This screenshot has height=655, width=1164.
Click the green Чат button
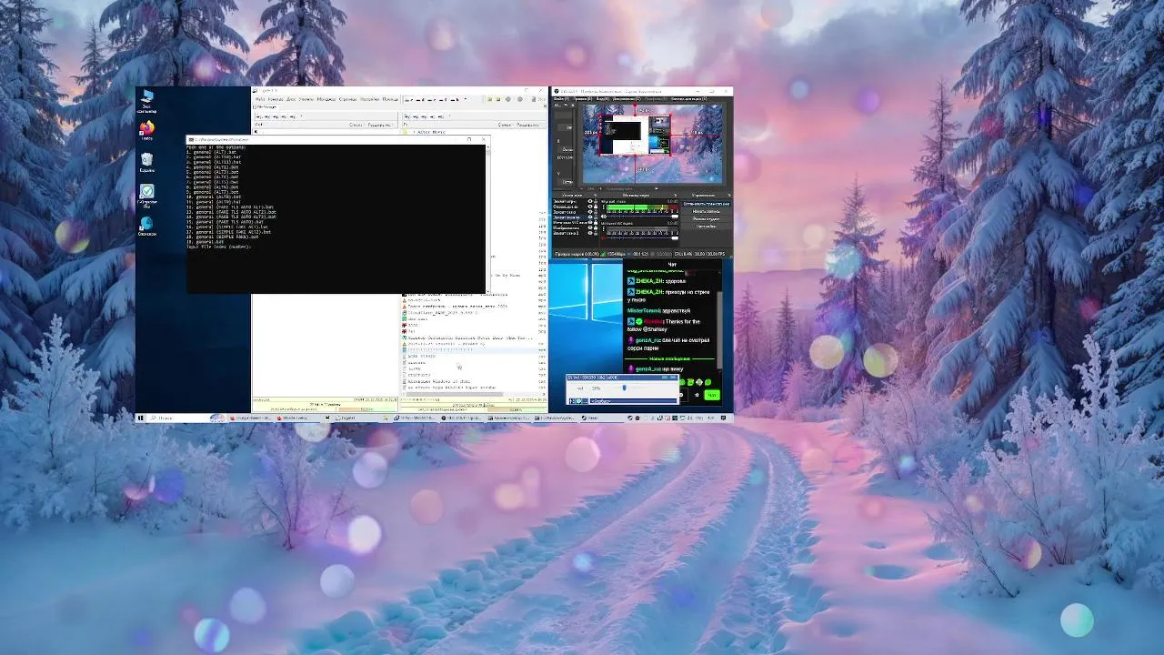(x=712, y=395)
